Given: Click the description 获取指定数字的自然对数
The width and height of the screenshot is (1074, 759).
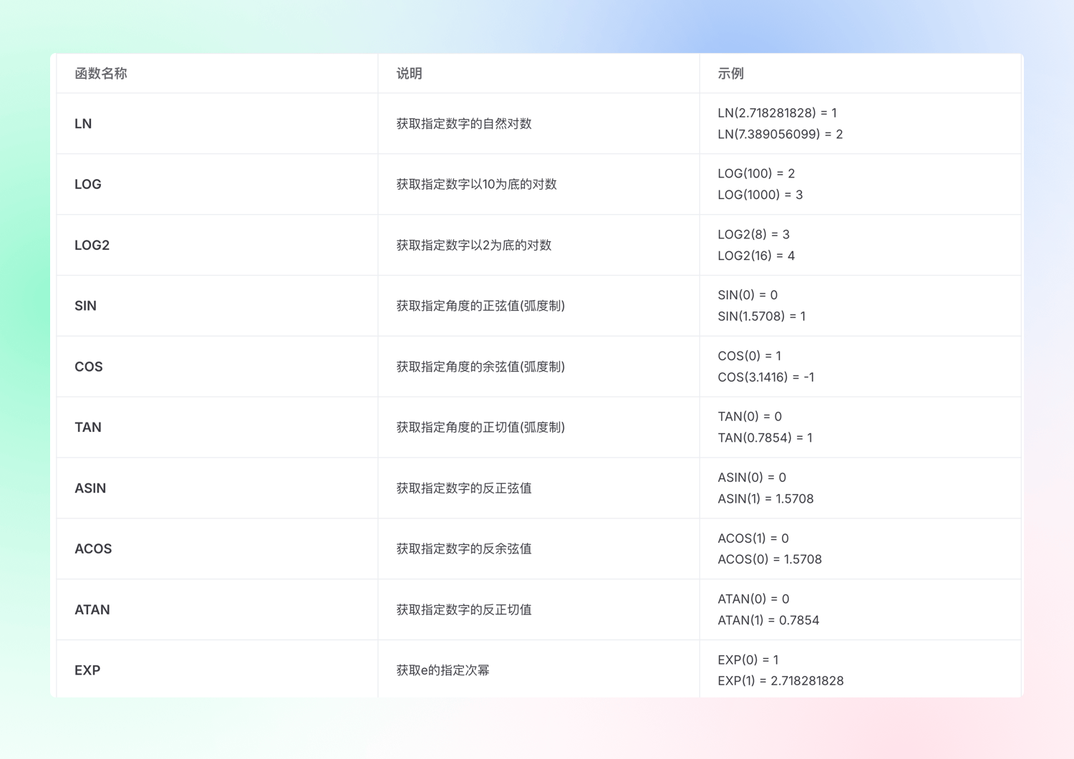Looking at the screenshot, I should [x=464, y=124].
